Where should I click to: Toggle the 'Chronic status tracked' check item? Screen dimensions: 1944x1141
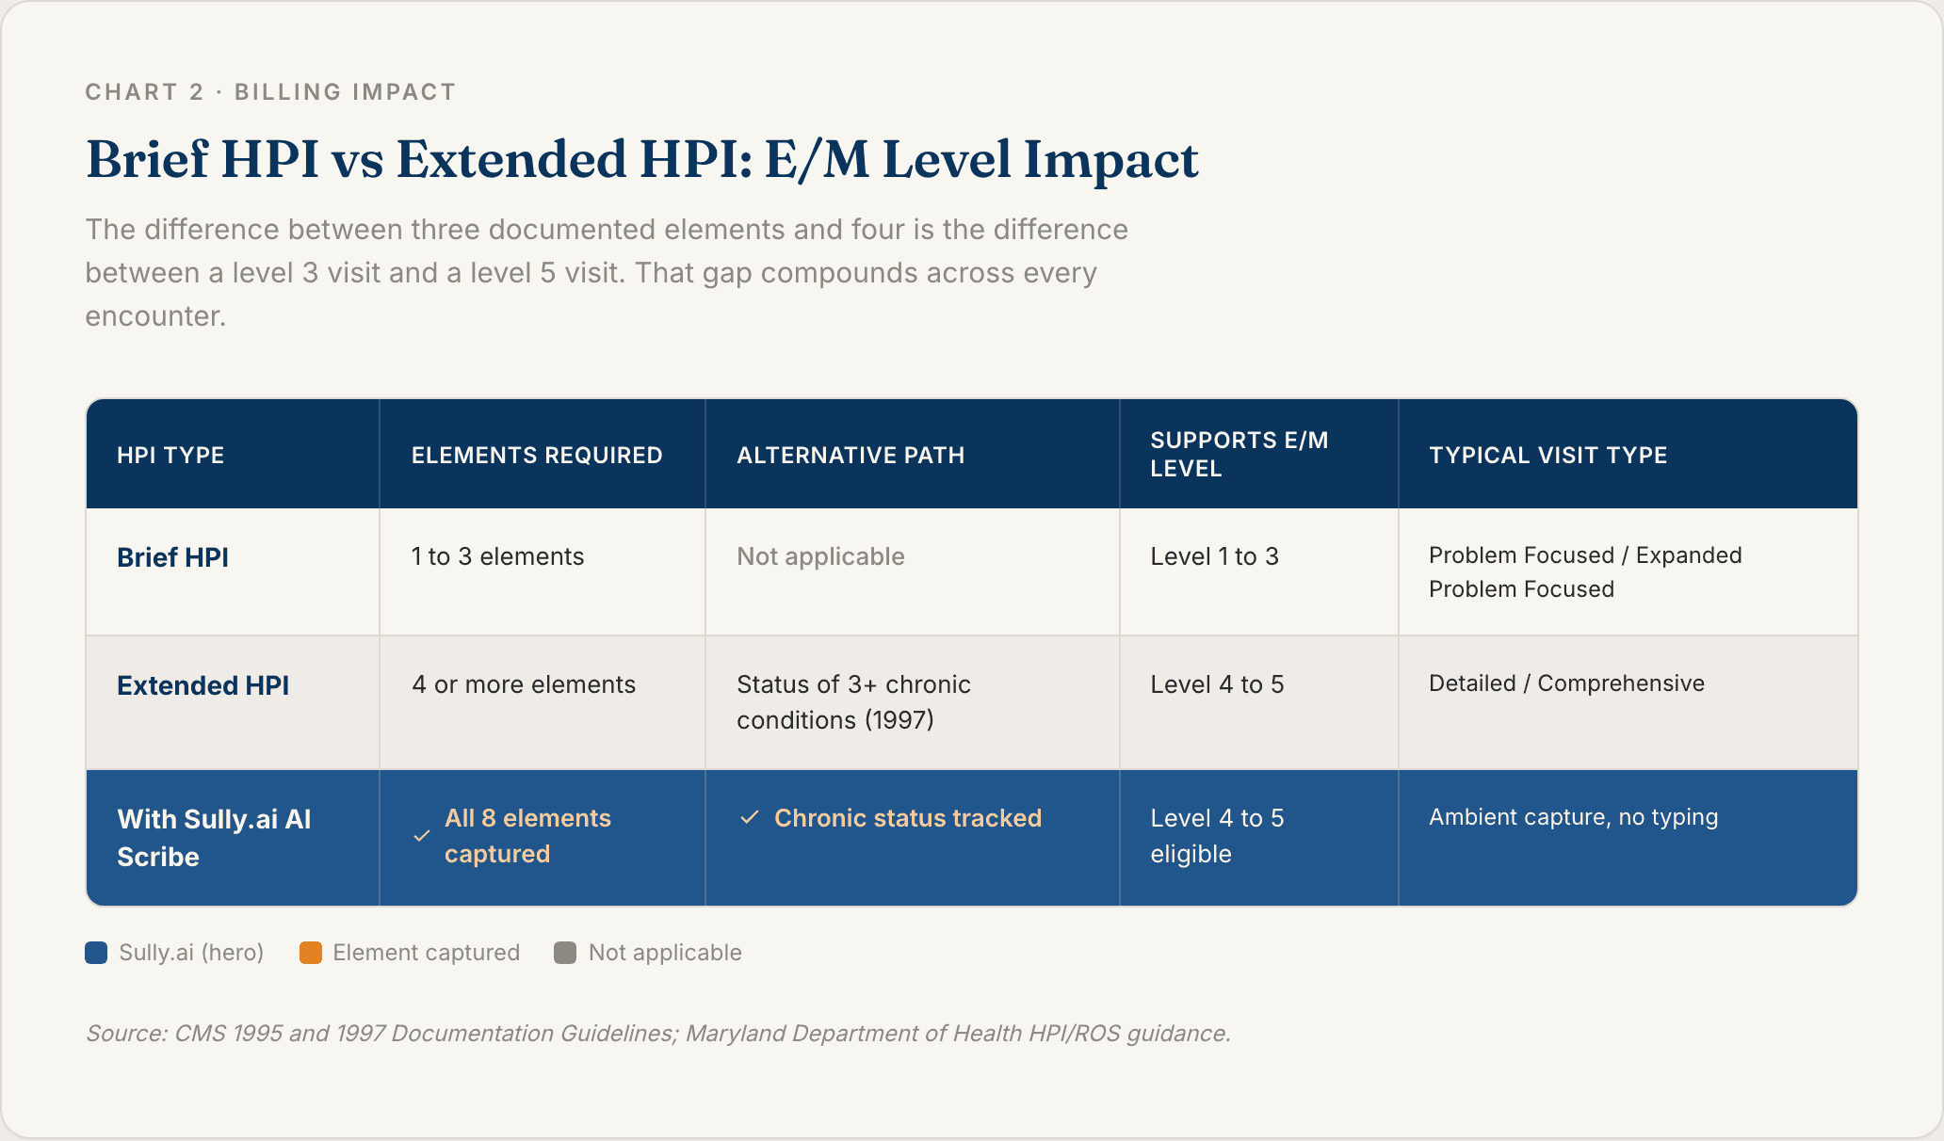pyautogui.click(x=907, y=819)
